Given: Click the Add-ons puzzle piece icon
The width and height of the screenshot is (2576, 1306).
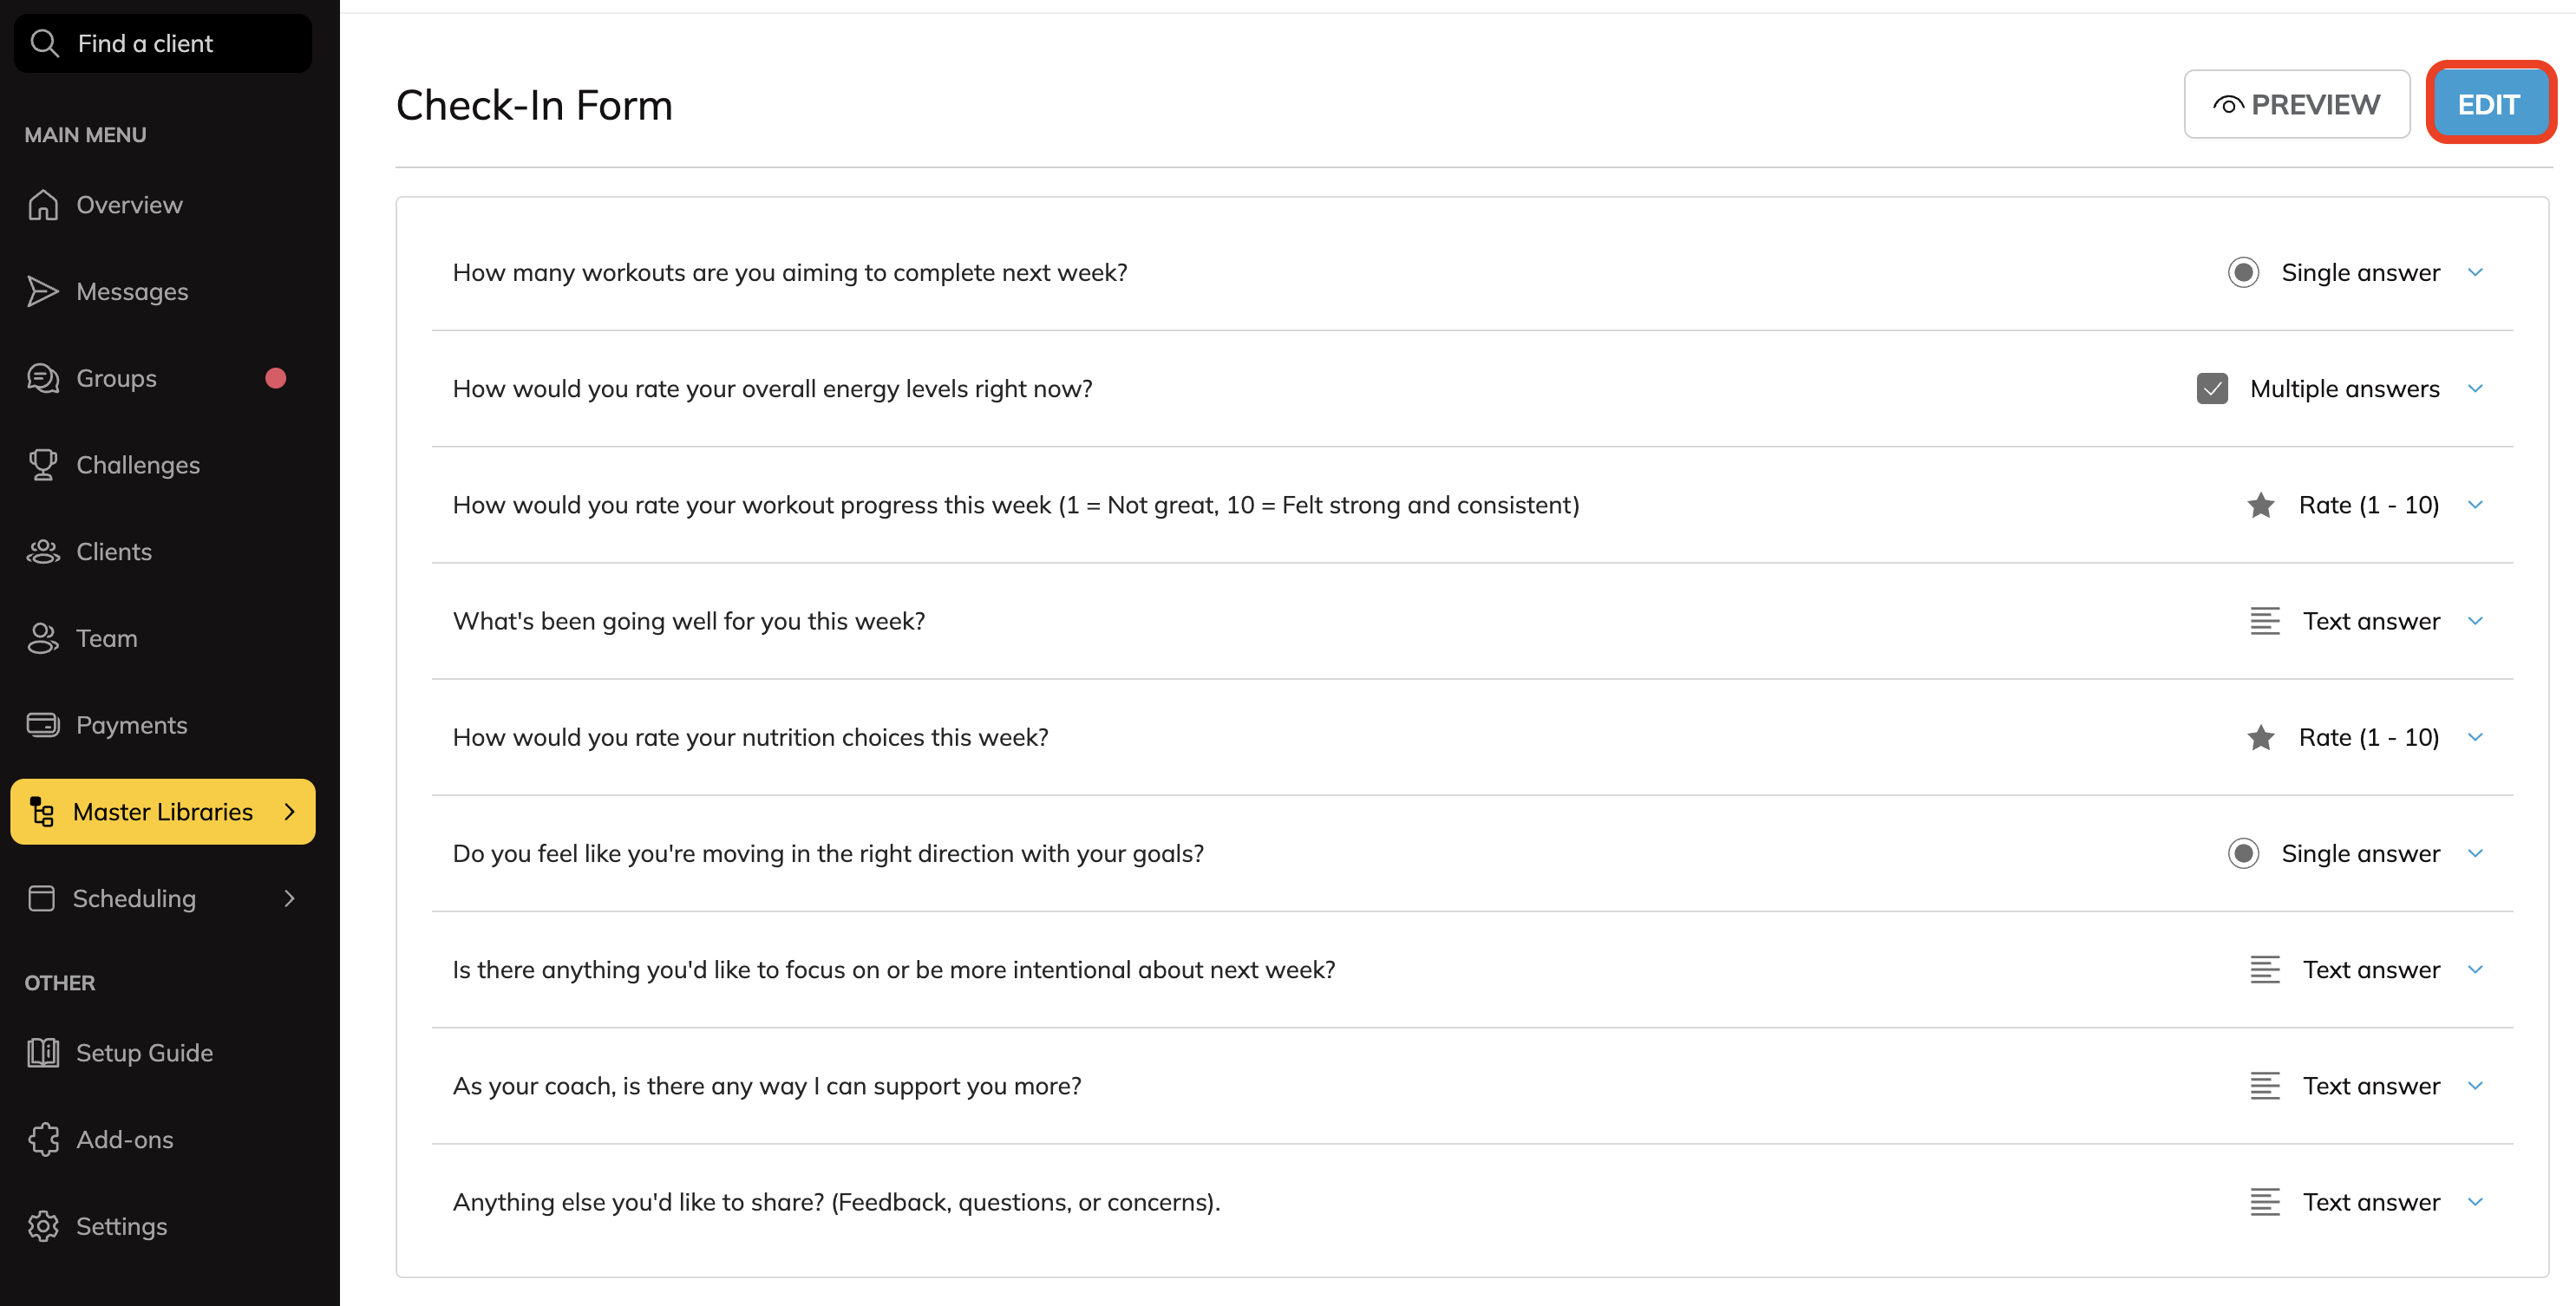Looking at the screenshot, I should (x=43, y=1140).
